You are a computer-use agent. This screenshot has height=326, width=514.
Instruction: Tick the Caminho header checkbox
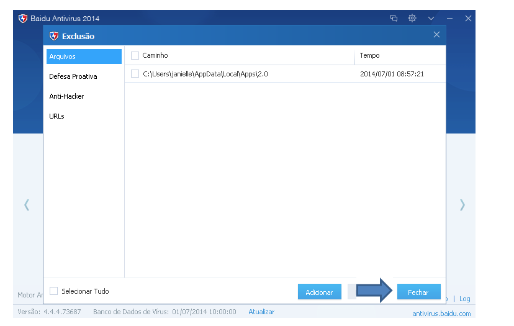point(135,55)
